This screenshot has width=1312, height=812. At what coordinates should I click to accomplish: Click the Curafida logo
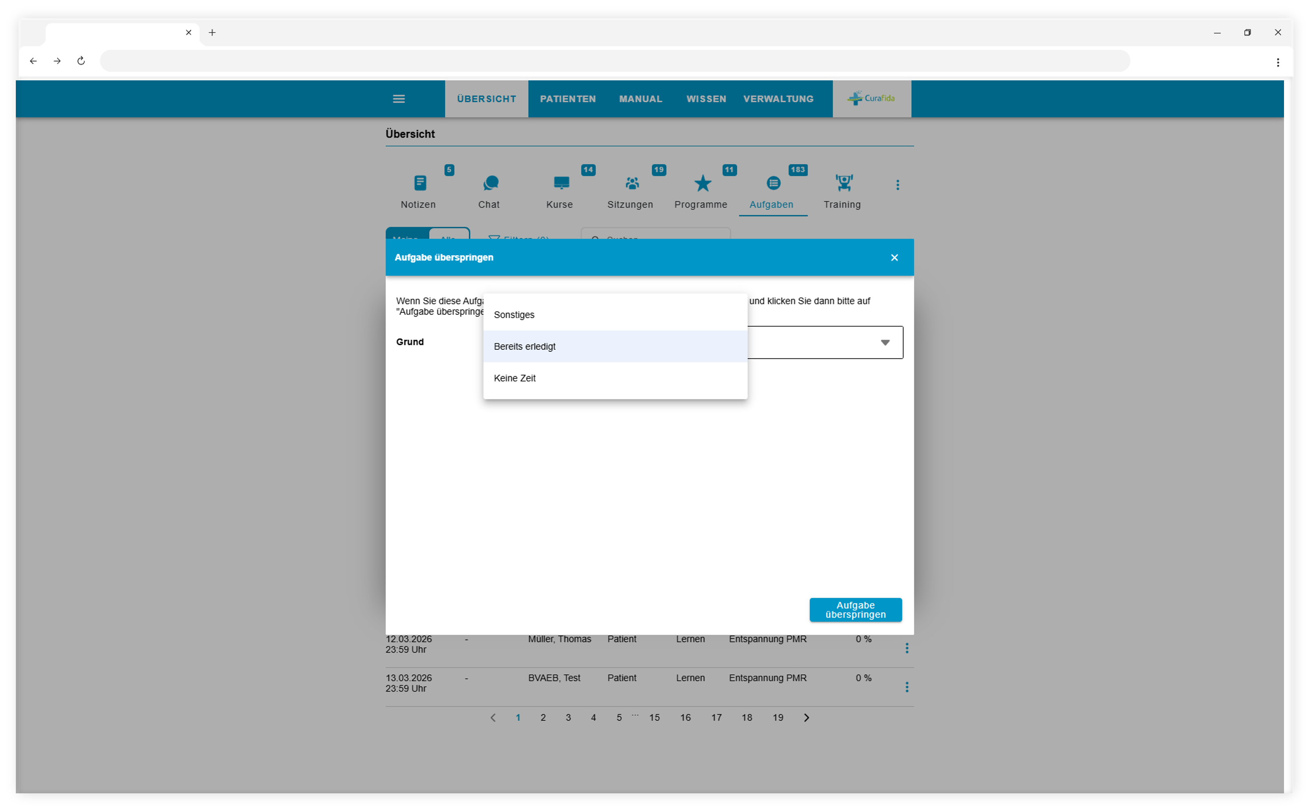point(871,98)
